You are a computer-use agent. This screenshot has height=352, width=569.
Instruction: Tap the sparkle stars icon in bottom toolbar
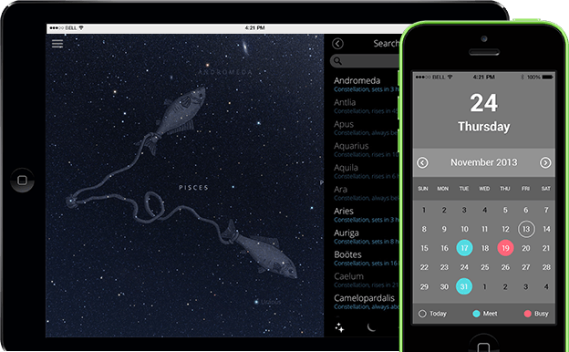[339, 327]
